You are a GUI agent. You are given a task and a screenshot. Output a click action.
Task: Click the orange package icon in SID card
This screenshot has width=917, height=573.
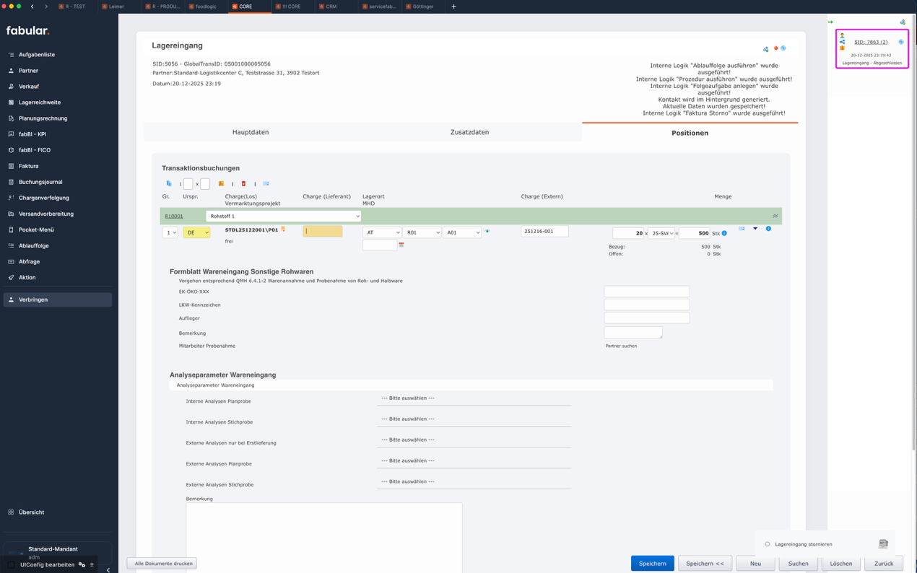click(842, 48)
